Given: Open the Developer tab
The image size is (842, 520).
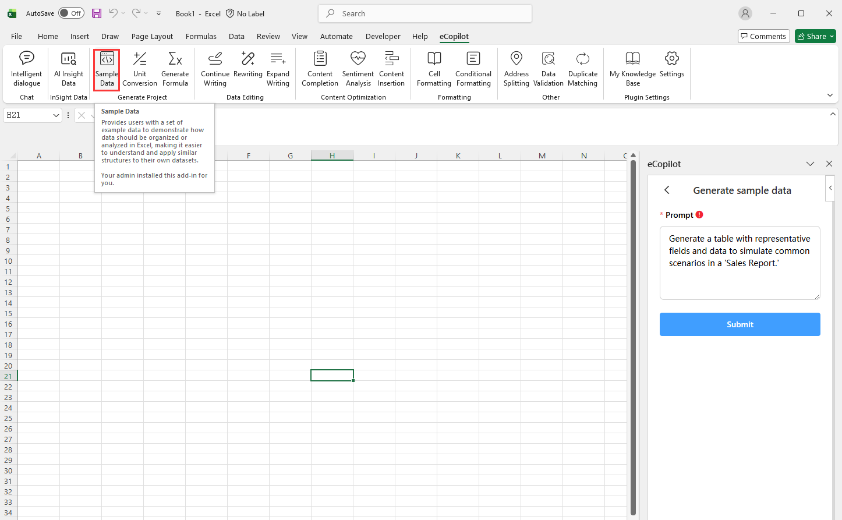Looking at the screenshot, I should click(383, 36).
